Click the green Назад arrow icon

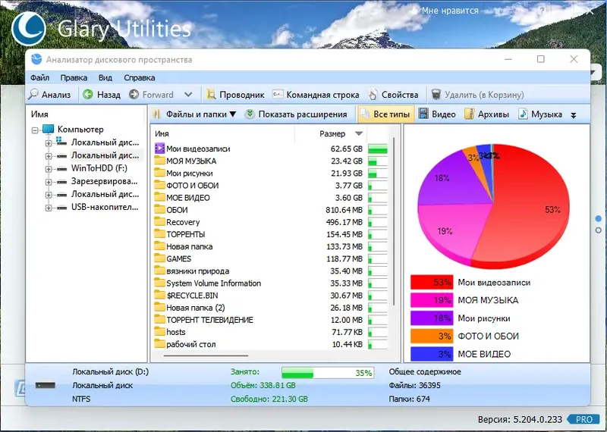(x=88, y=95)
